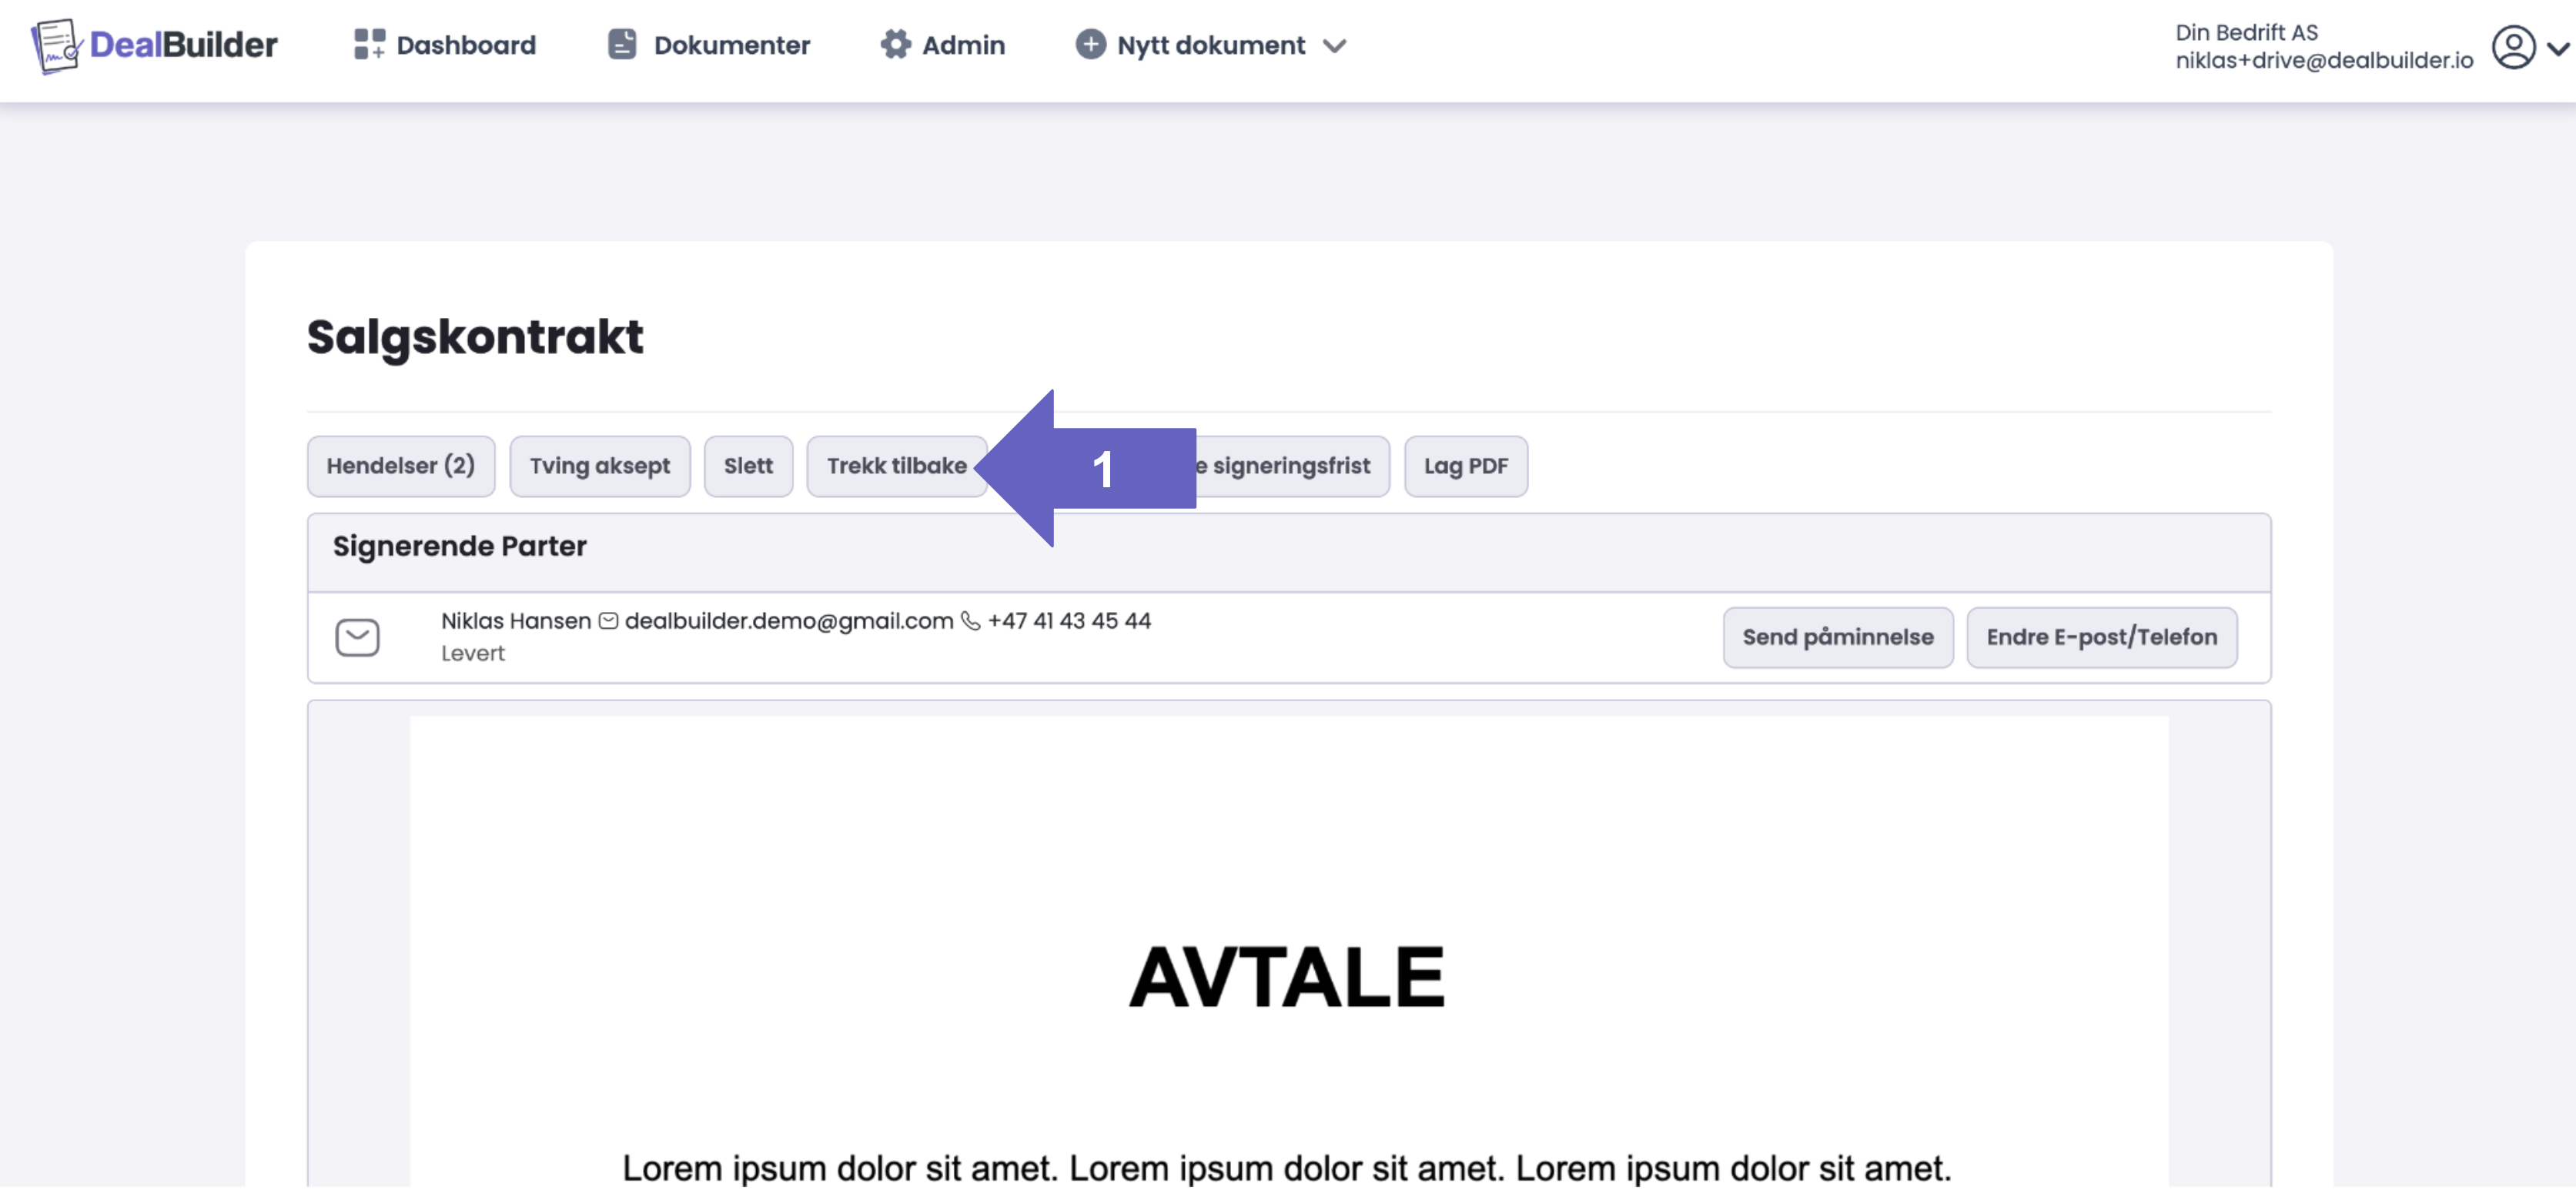This screenshot has width=2576, height=1190.
Task: Click the Dokumenter file icon
Action: [x=622, y=44]
